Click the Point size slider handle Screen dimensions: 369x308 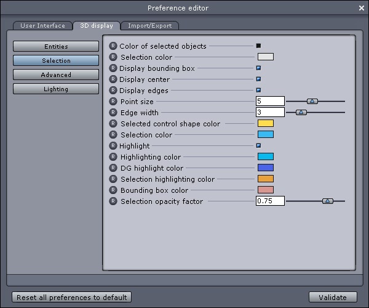312,101
